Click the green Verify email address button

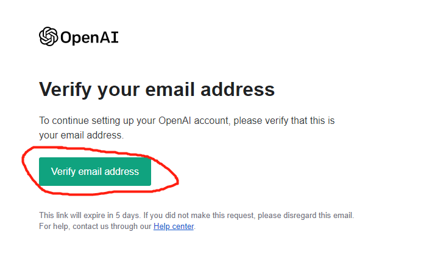(95, 171)
